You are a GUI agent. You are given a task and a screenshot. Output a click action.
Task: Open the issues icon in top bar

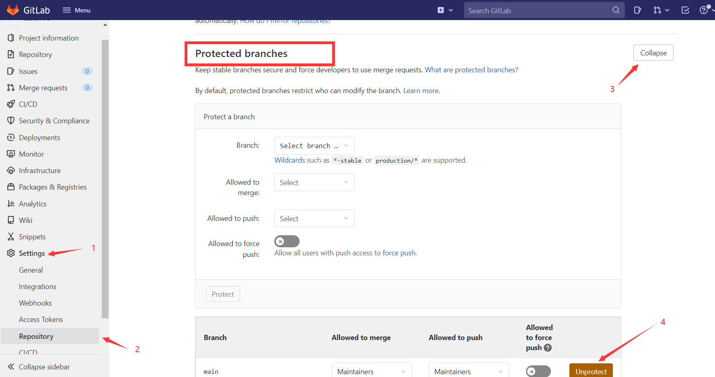[x=637, y=10]
